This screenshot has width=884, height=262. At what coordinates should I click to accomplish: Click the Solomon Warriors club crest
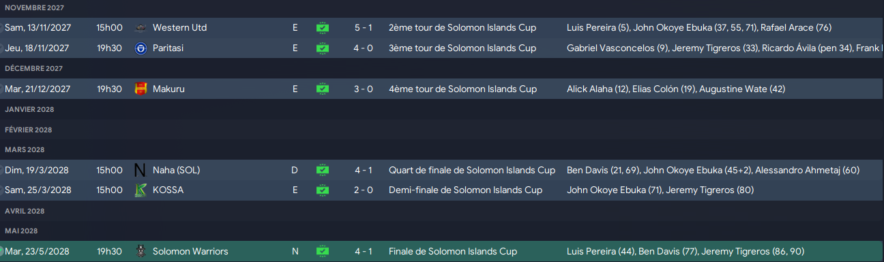[x=141, y=251]
